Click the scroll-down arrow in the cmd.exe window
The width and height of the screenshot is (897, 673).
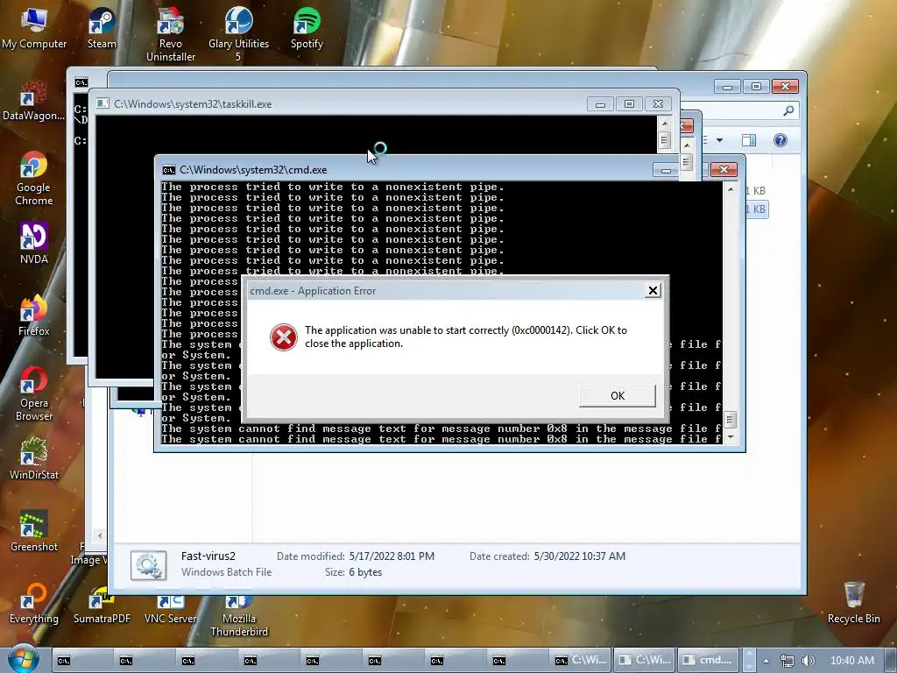tap(730, 437)
